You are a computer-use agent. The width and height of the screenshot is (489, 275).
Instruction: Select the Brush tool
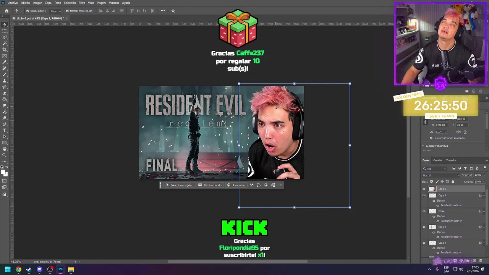[5, 74]
